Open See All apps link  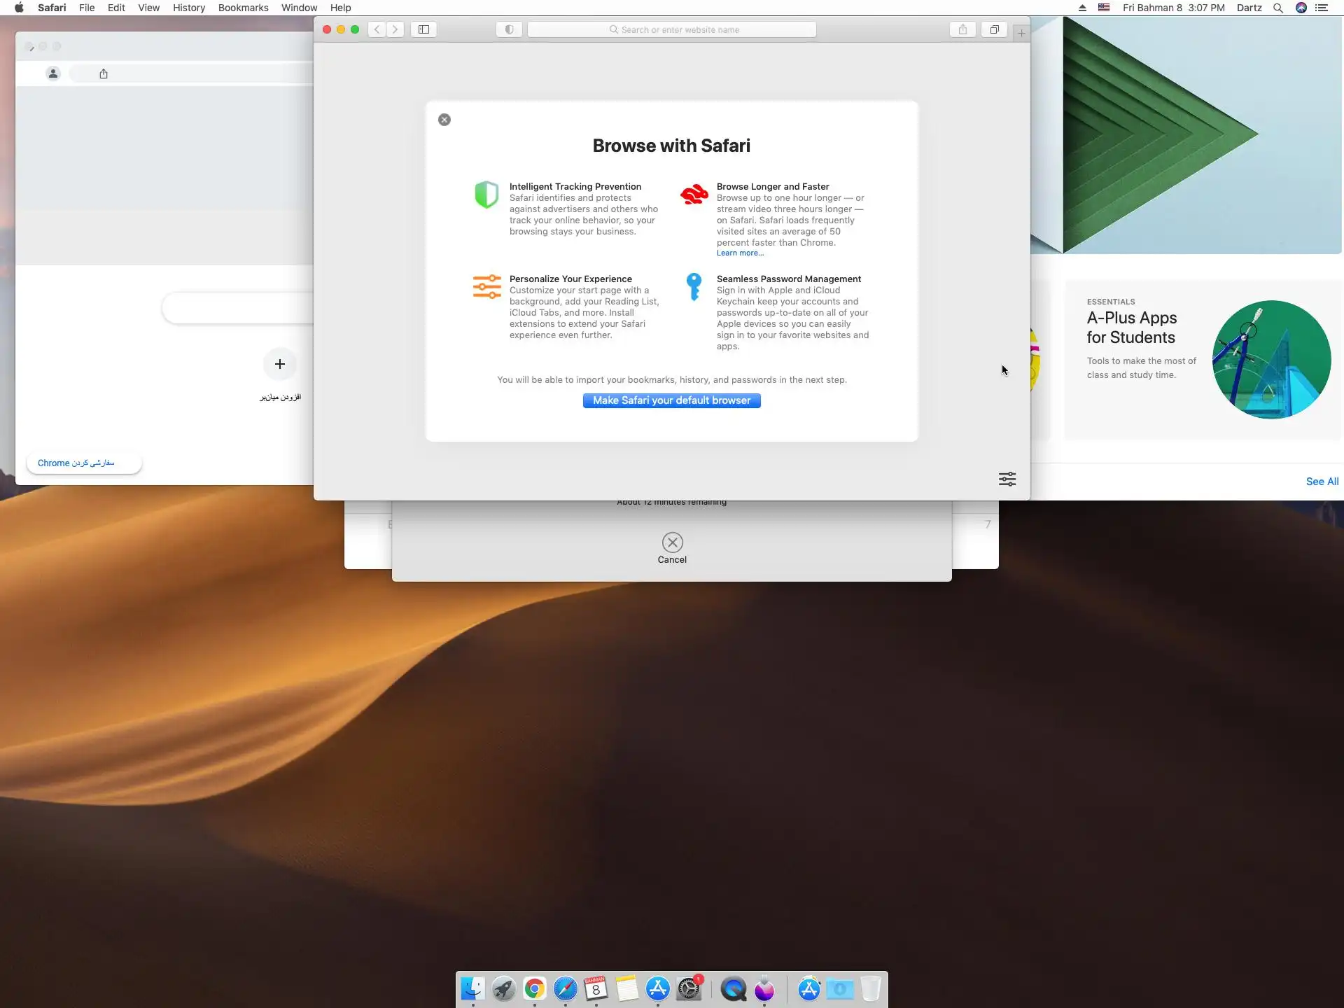pos(1322,482)
